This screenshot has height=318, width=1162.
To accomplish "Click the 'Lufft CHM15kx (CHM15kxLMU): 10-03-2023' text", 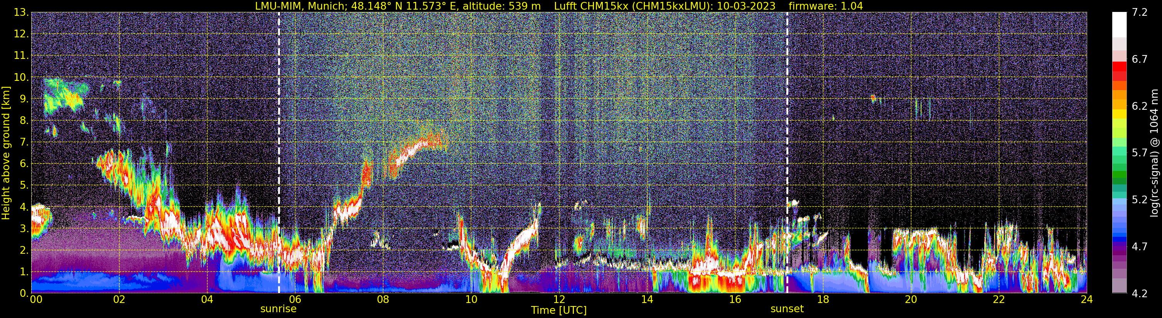I will (664, 6).
